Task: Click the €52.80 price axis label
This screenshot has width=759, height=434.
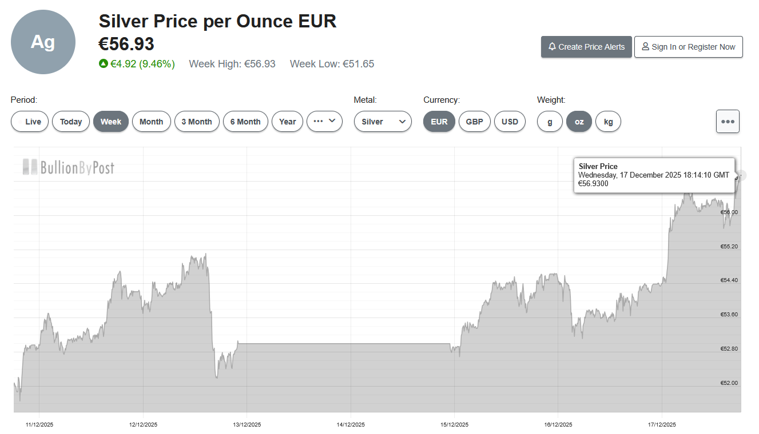Action: (729, 349)
